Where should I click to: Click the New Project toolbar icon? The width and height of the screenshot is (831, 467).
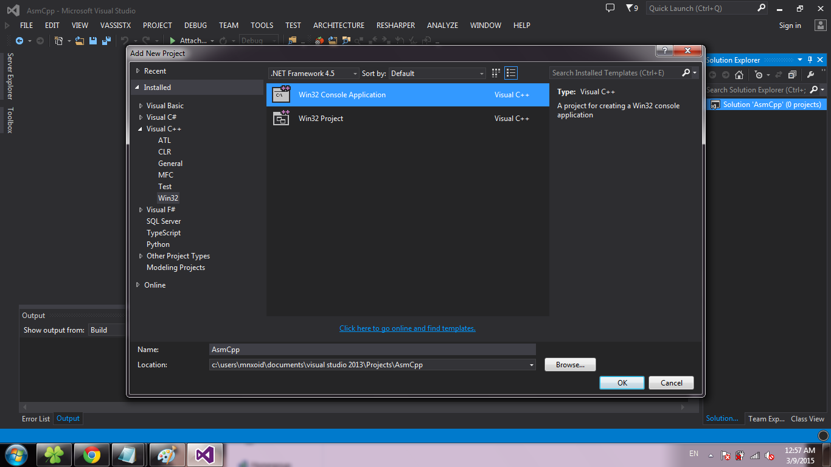59,41
